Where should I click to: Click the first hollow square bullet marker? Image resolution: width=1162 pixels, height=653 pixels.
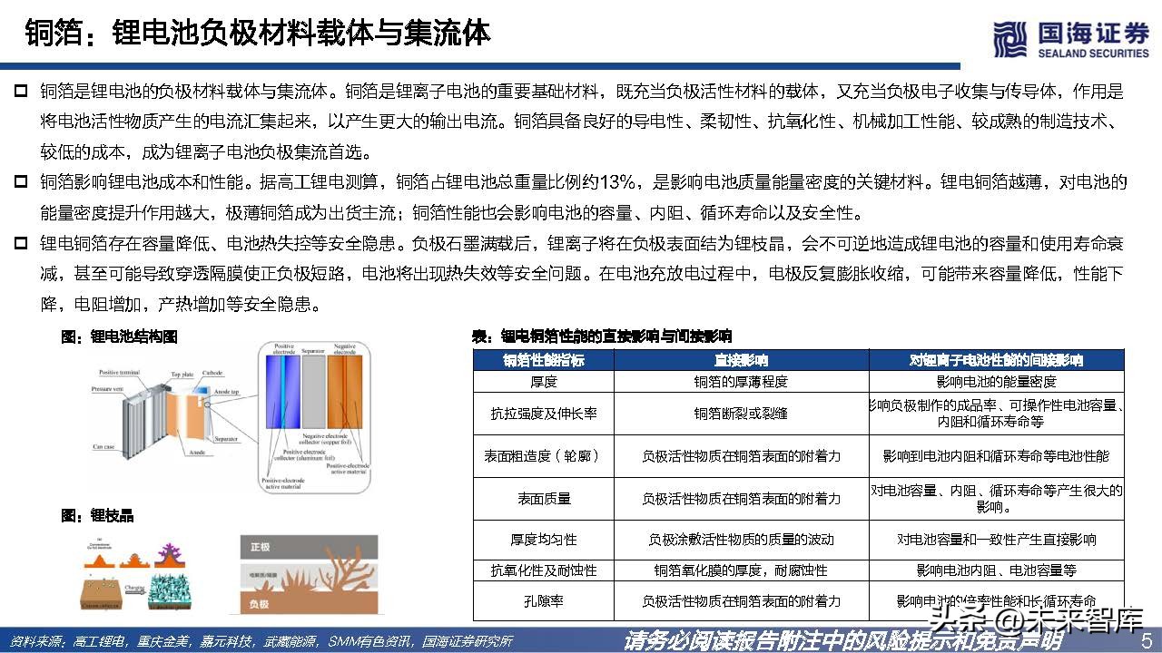pyautogui.click(x=22, y=90)
